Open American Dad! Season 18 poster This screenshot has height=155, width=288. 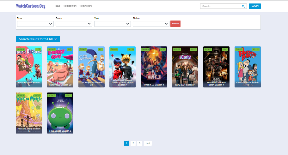pyautogui.click(x=248, y=67)
